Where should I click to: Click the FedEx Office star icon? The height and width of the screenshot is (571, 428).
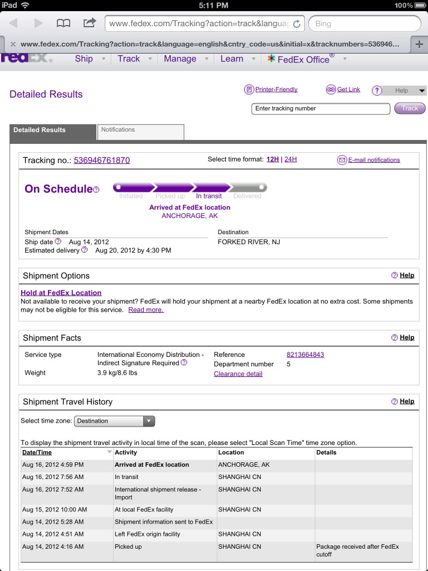(x=271, y=58)
